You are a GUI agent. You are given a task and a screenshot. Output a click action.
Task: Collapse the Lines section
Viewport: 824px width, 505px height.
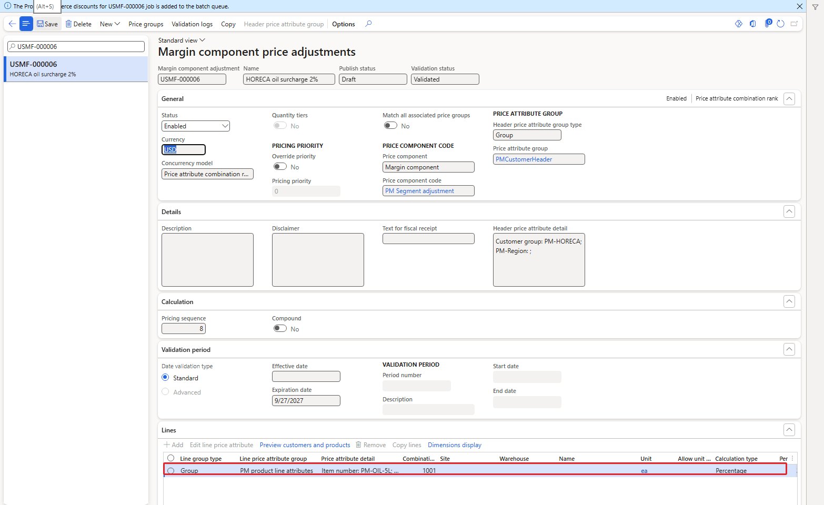[x=789, y=430]
